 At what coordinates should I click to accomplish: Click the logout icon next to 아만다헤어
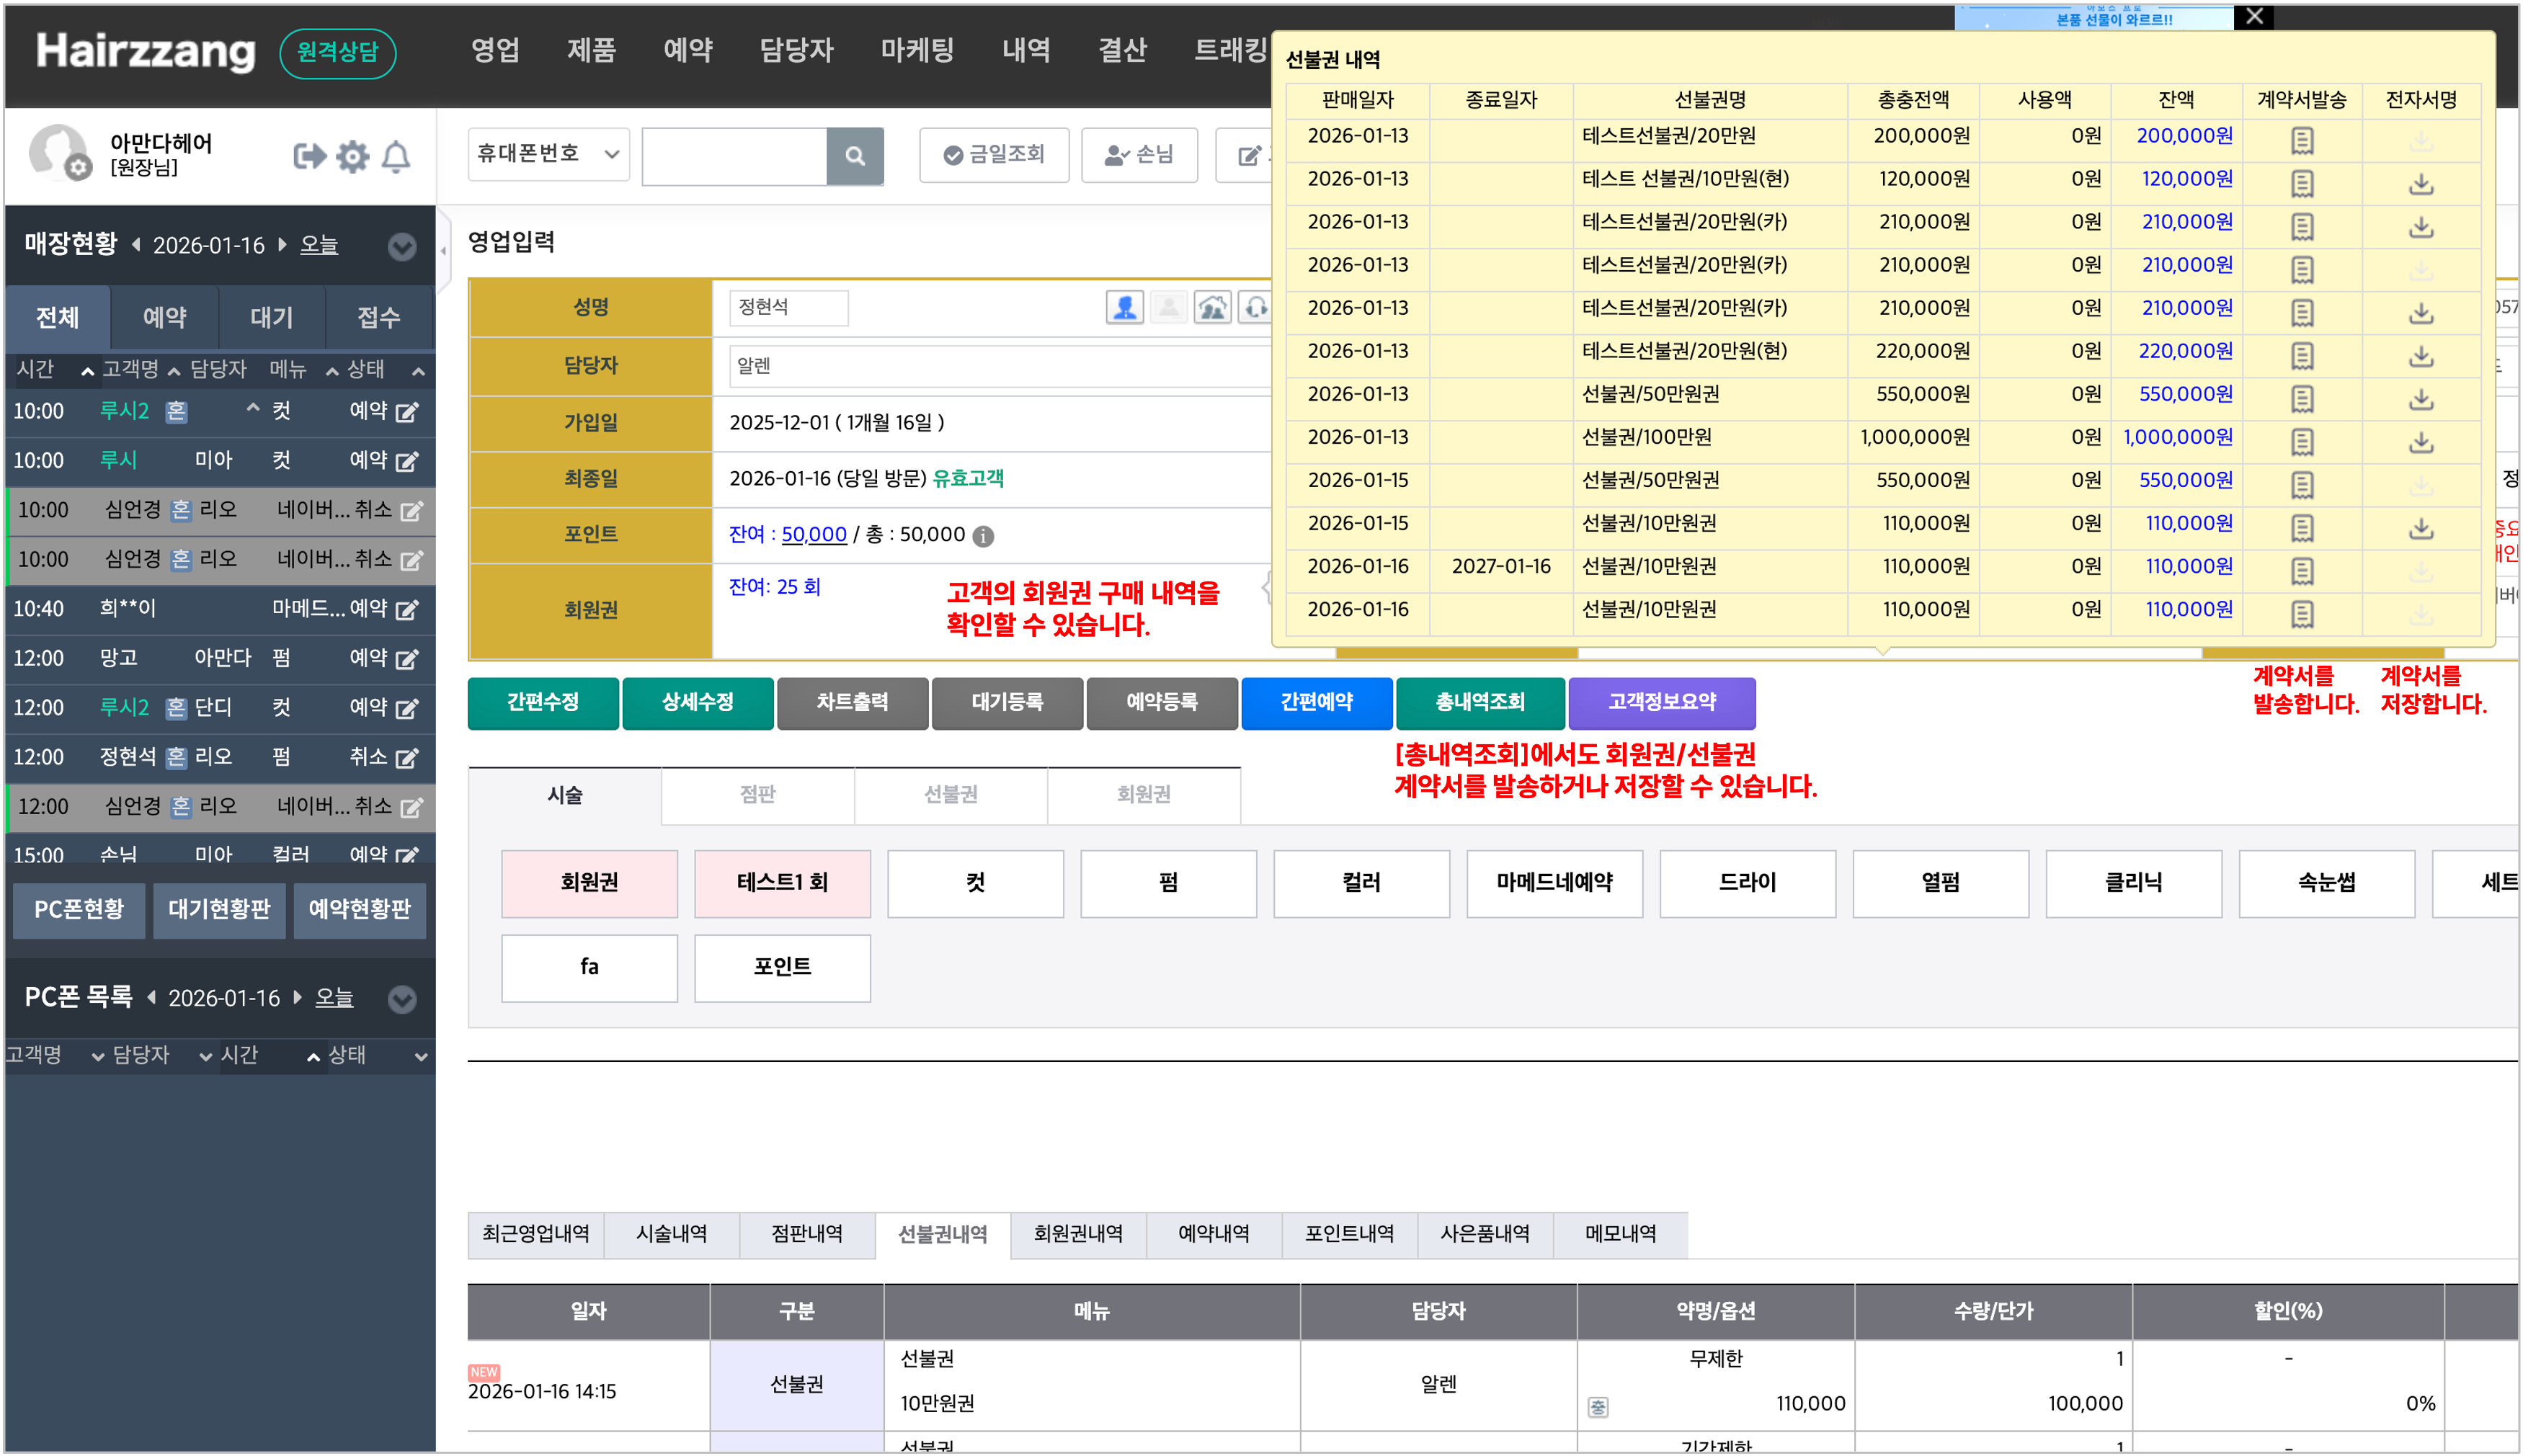(x=309, y=156)
